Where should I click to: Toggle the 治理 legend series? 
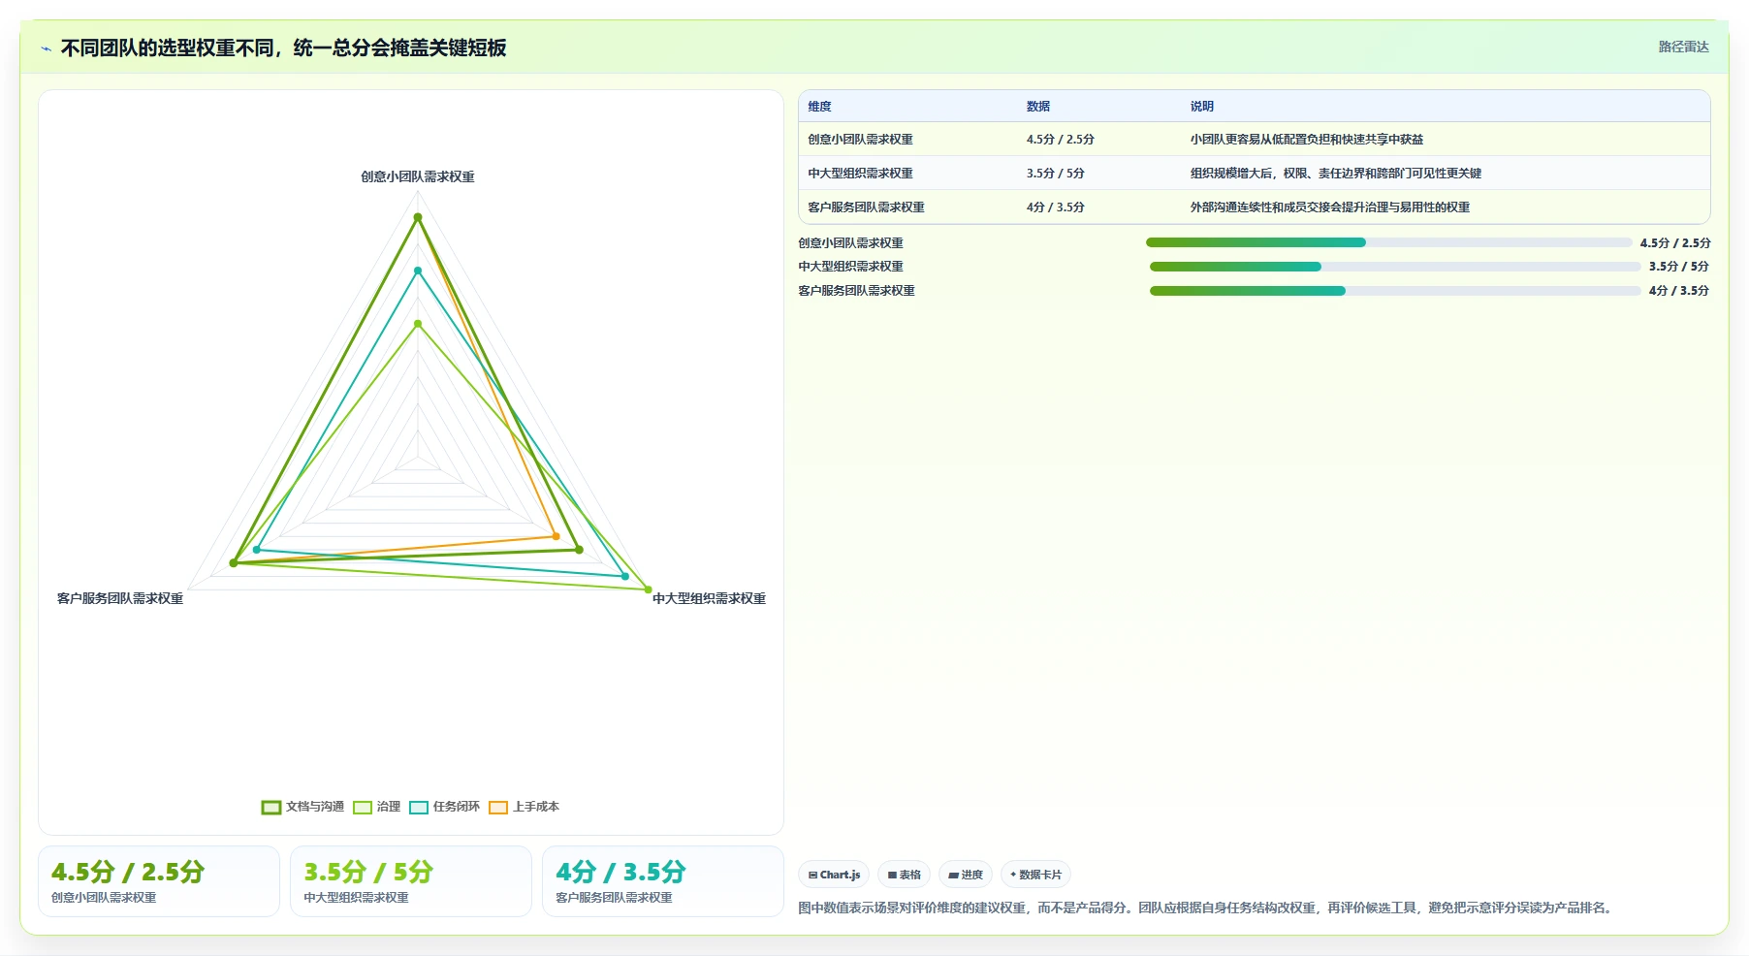[377, 807]
